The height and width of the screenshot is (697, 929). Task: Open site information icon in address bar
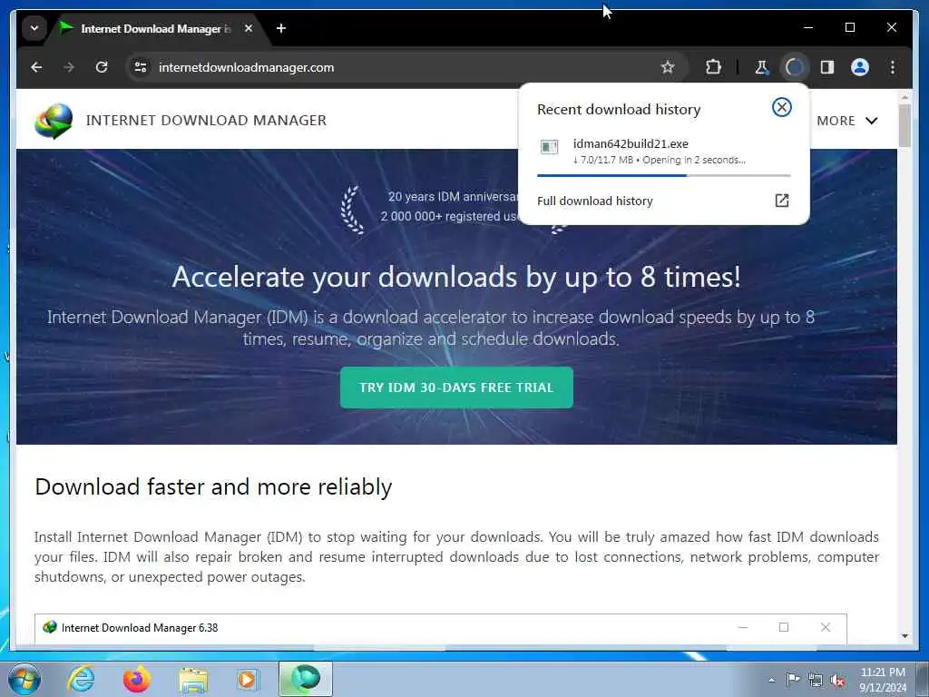(x=141, y=67)
